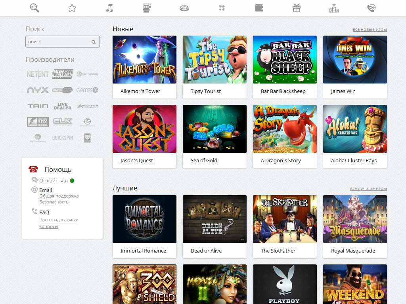Choose the Live Dealer provider logo

click(63, 106)
